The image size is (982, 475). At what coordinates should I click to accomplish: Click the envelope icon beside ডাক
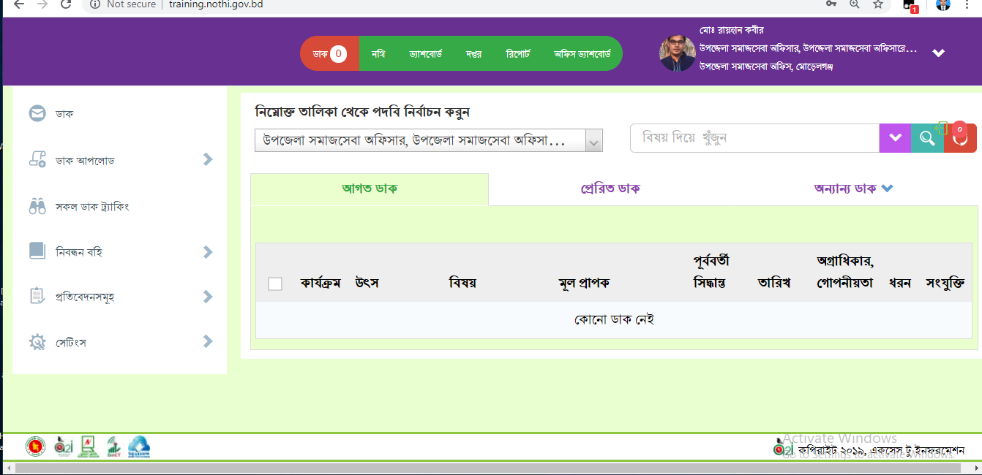37,114
